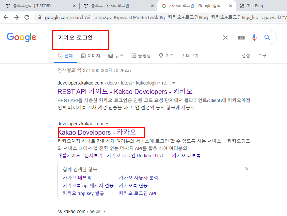The height and width of the screenshot is (216, 287).
Task: Switch to The Blog tab
Action: click(262, 6)
